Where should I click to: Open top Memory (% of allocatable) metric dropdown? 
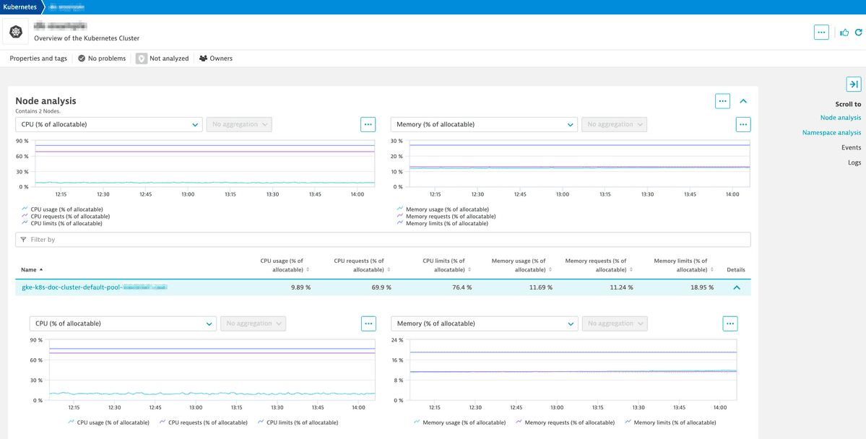click(483, 124)
